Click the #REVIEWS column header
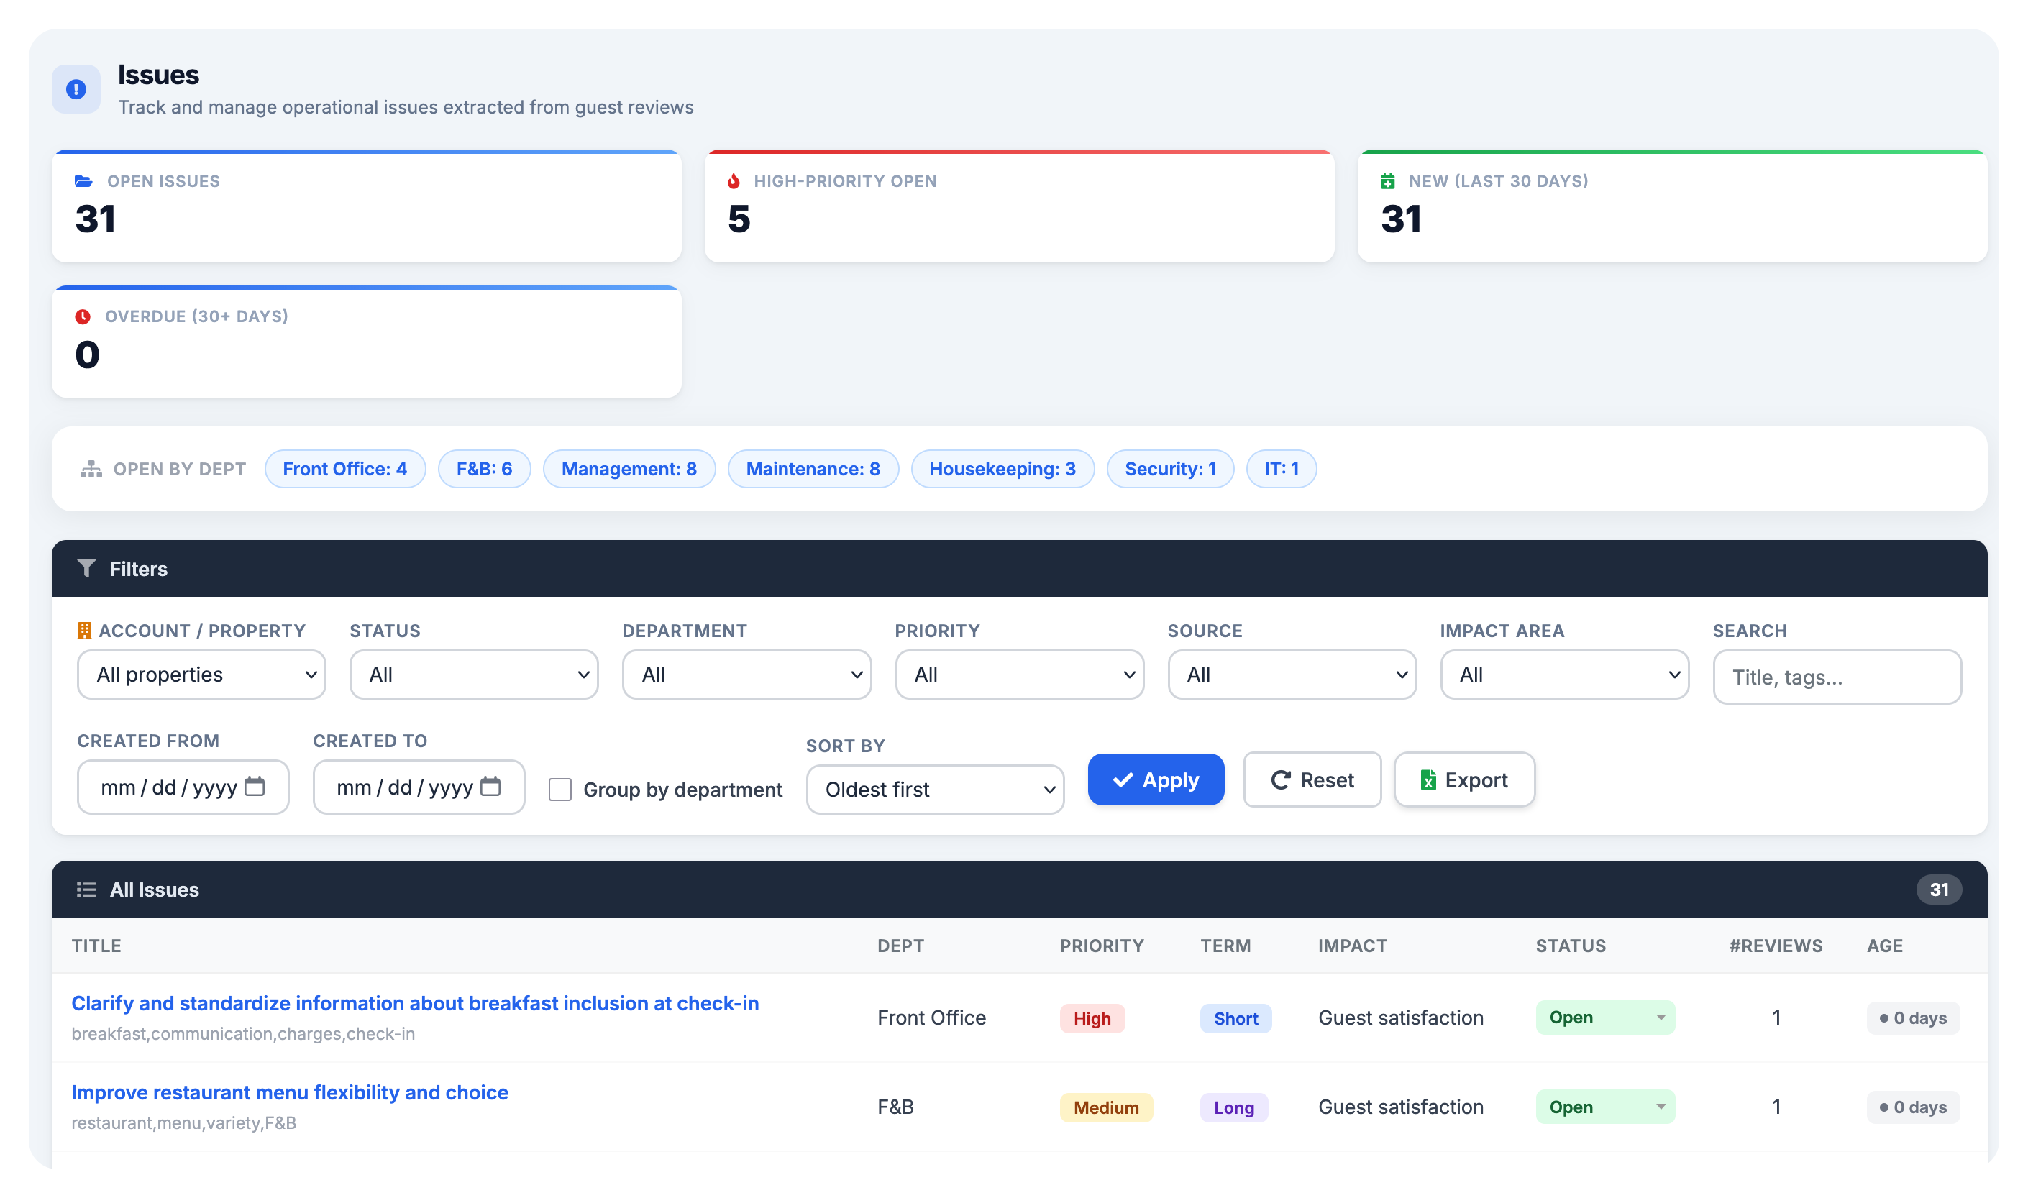Image resolution: width=2028 pixels, height=1198 pixels. [1776, 946]
